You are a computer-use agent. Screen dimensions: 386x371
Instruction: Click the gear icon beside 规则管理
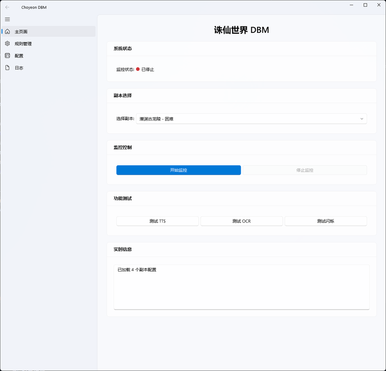tap(7, 43)
